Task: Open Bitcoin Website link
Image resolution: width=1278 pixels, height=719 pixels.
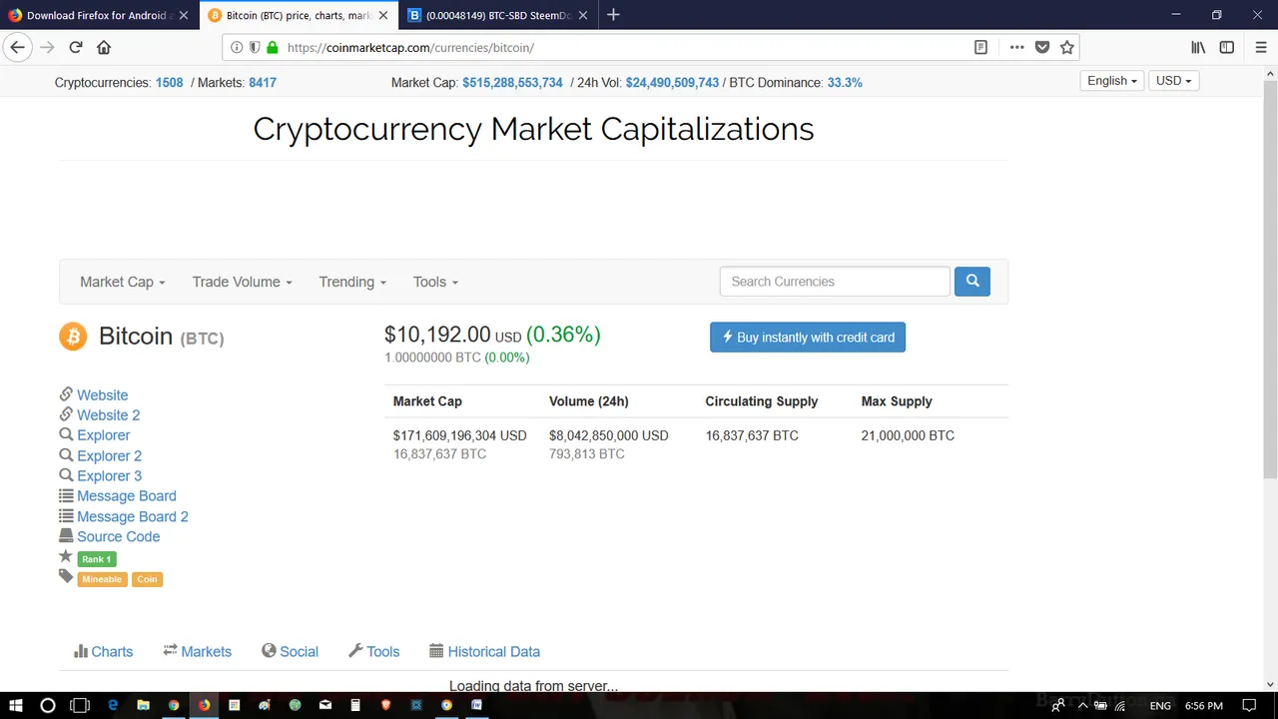Action: (x=102, y=395)
